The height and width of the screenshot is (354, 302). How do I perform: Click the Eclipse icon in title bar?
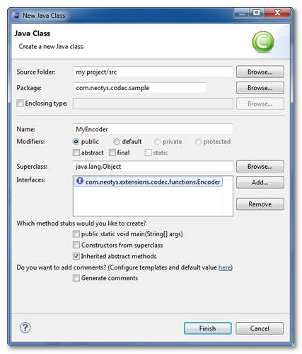(x=16, y=16)
